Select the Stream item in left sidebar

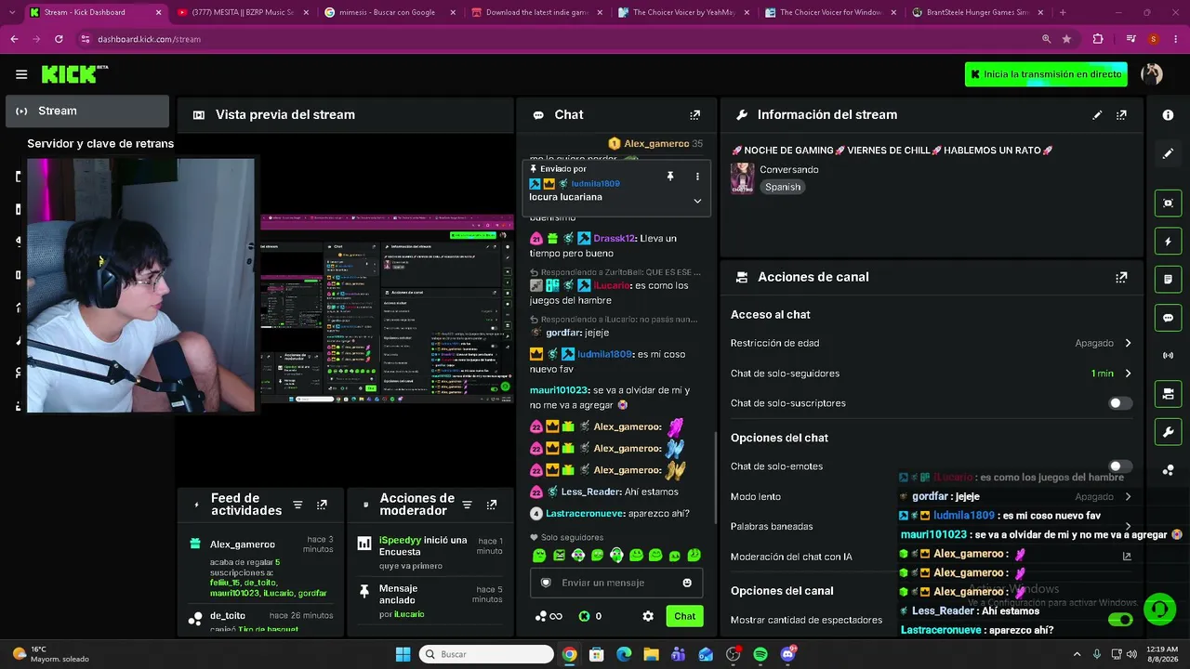click(87, 111)
